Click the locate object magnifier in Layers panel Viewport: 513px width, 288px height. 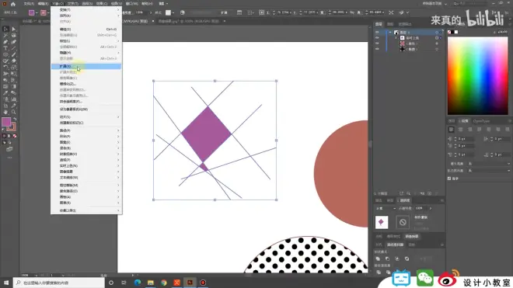pos(408,193)
